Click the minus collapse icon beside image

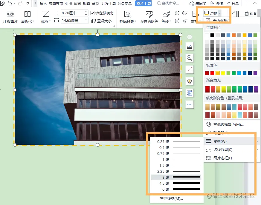tap(190, 37)
